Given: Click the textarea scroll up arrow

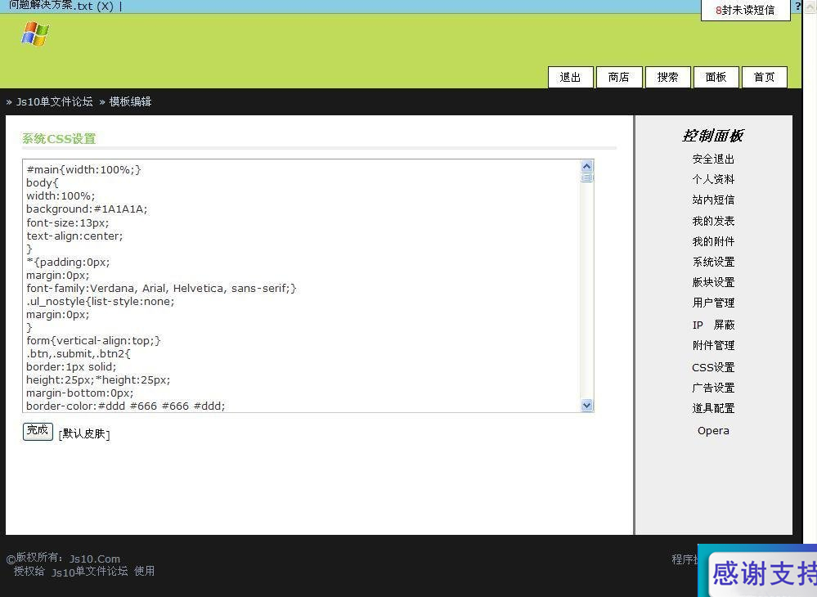Looking at the screenshot, I should [586, 166].
